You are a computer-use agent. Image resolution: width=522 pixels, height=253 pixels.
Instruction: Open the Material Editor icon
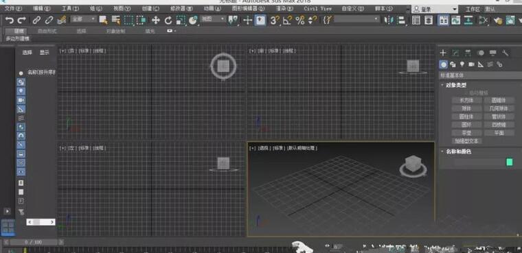click(483, 21)
